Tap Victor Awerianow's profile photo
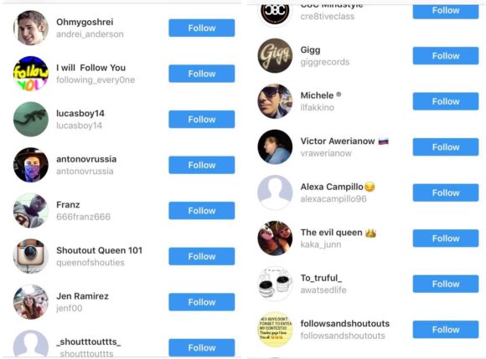This screenshot has width=486, height=359. (275, 147)
